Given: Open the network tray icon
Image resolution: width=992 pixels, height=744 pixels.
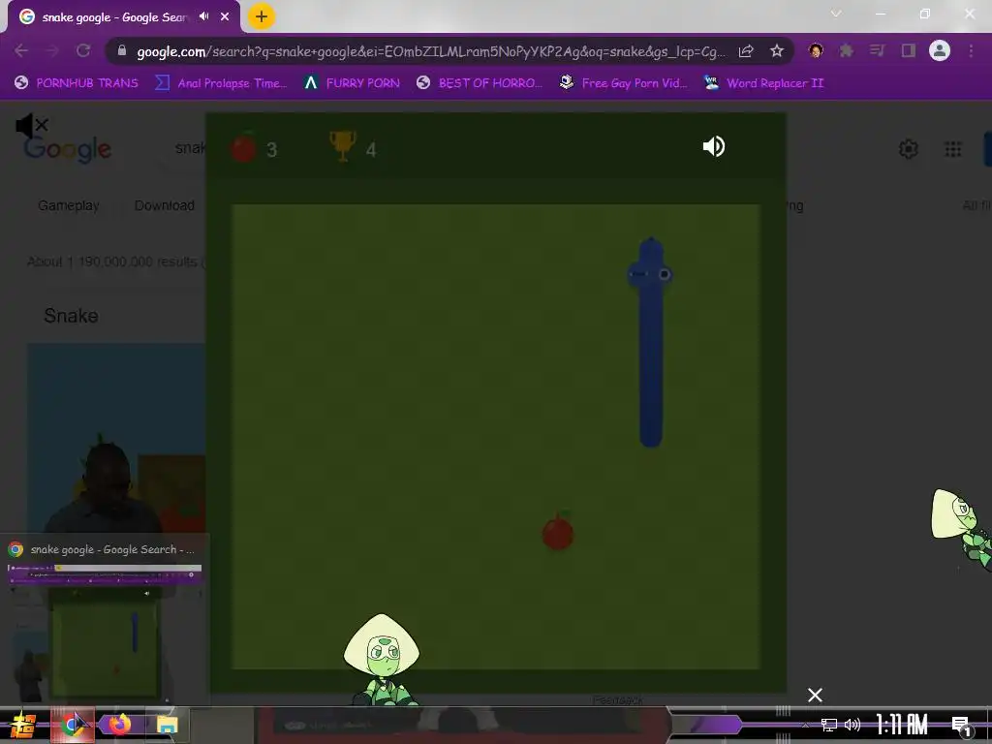Looking at the screenshot, I should click(x=829, y=725).
